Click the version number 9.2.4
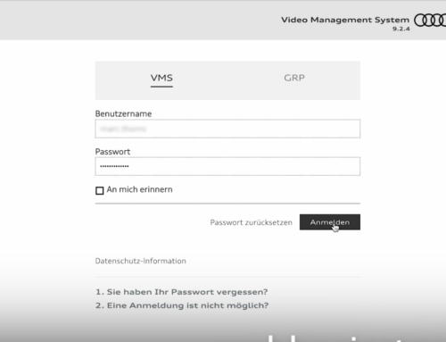Screen dimensions: 446x342 click(x=401, y=29)
